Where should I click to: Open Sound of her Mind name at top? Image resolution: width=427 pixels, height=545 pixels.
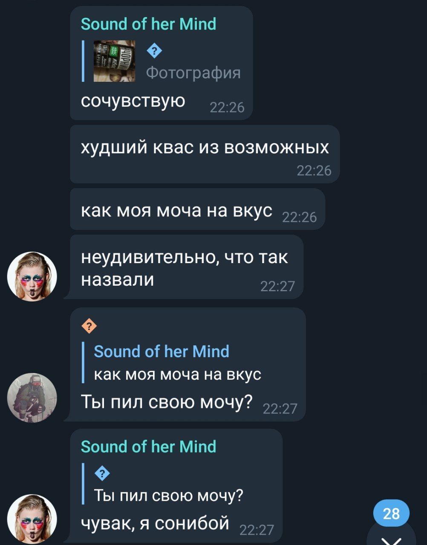(x=148, y=24)
